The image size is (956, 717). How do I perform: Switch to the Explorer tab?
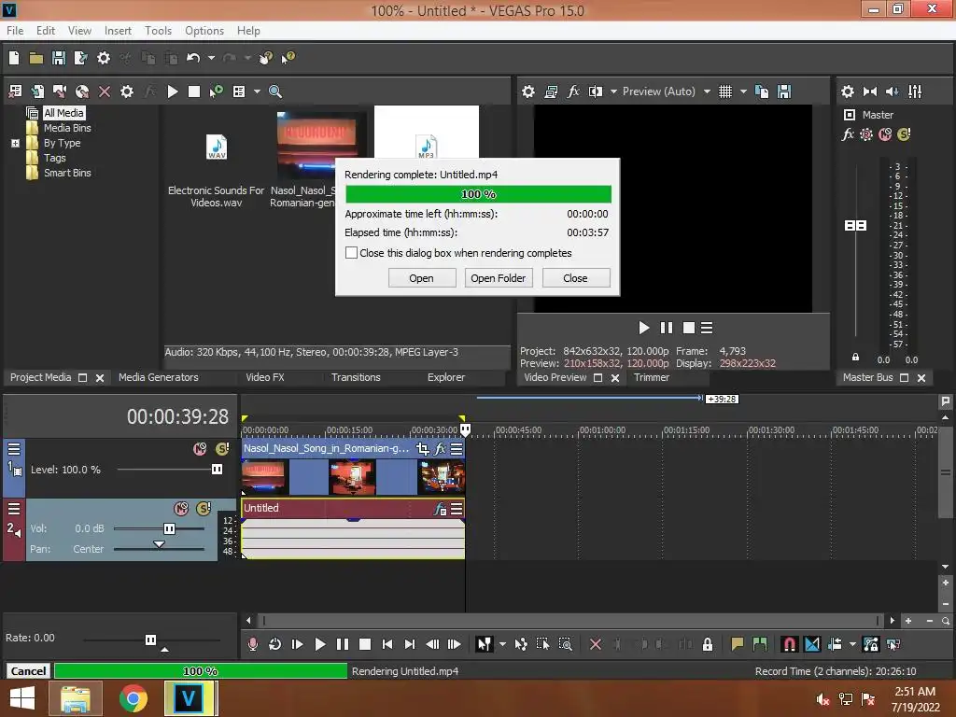pos(445,377)
